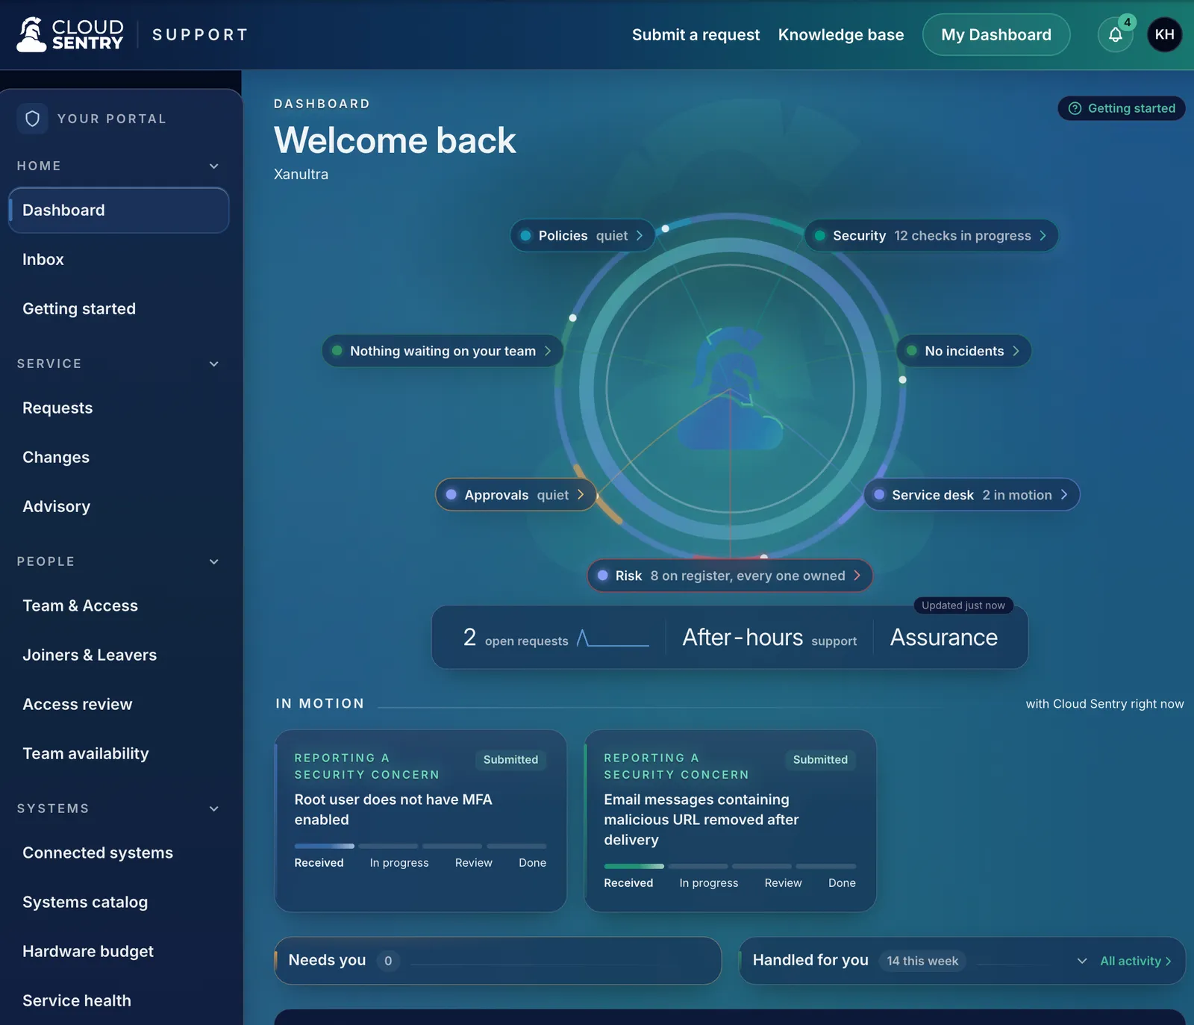Collapse the SERVICE sidebar section
The height and width of the screenshot is (1025, 1194).
coord(214,364)
